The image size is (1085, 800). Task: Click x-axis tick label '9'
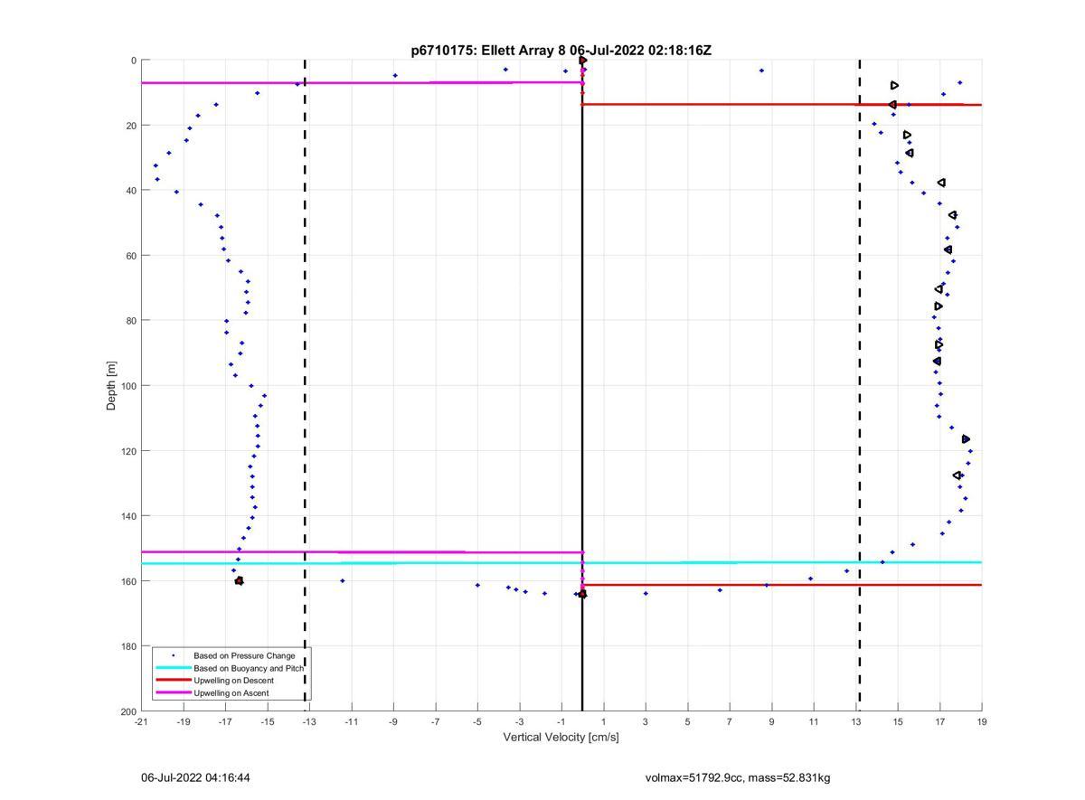point(771,721)
